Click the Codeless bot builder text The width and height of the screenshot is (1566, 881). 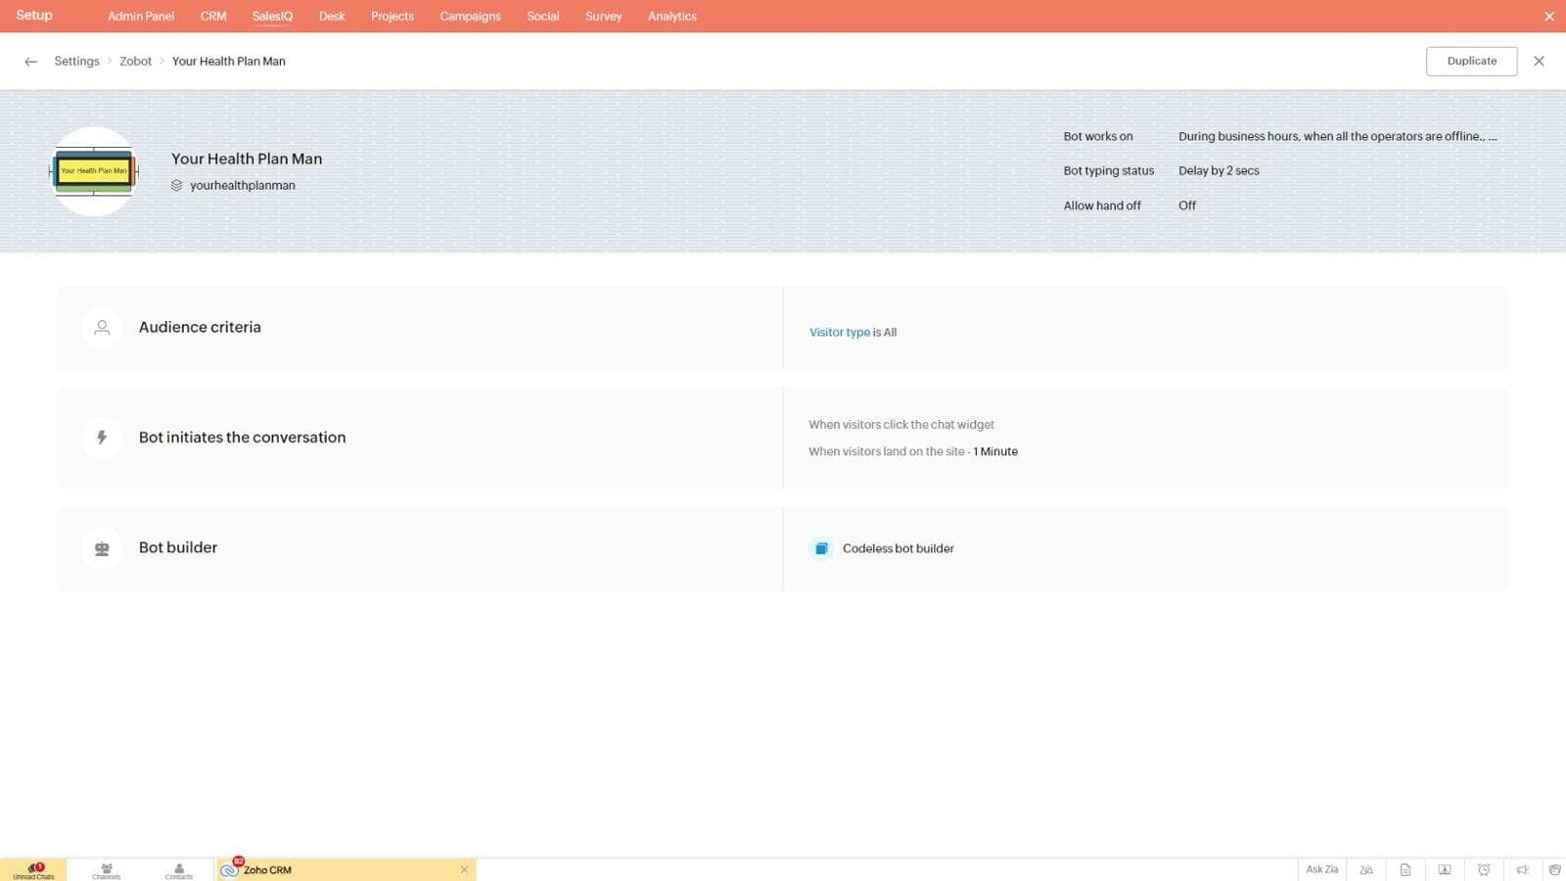(x=898, y=548)
